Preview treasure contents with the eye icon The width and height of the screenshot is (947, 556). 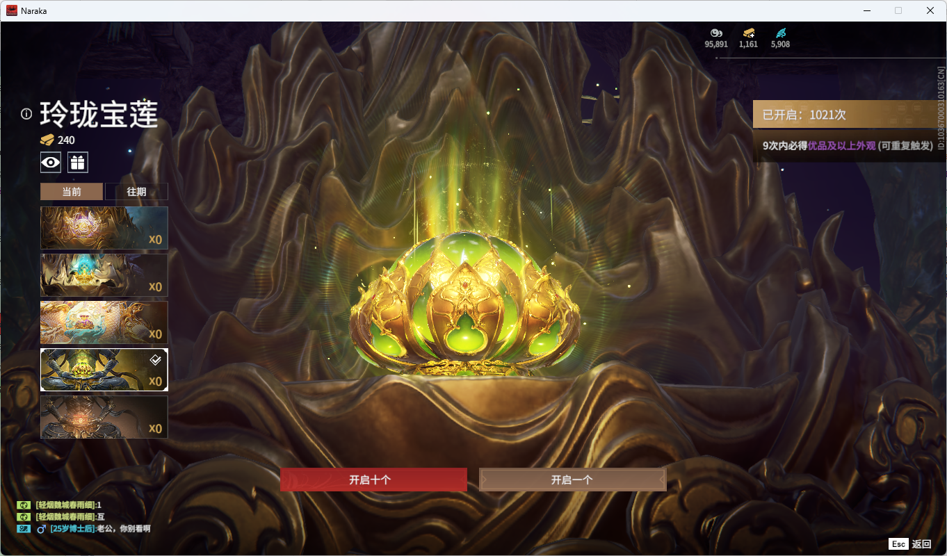coord(51,163)
